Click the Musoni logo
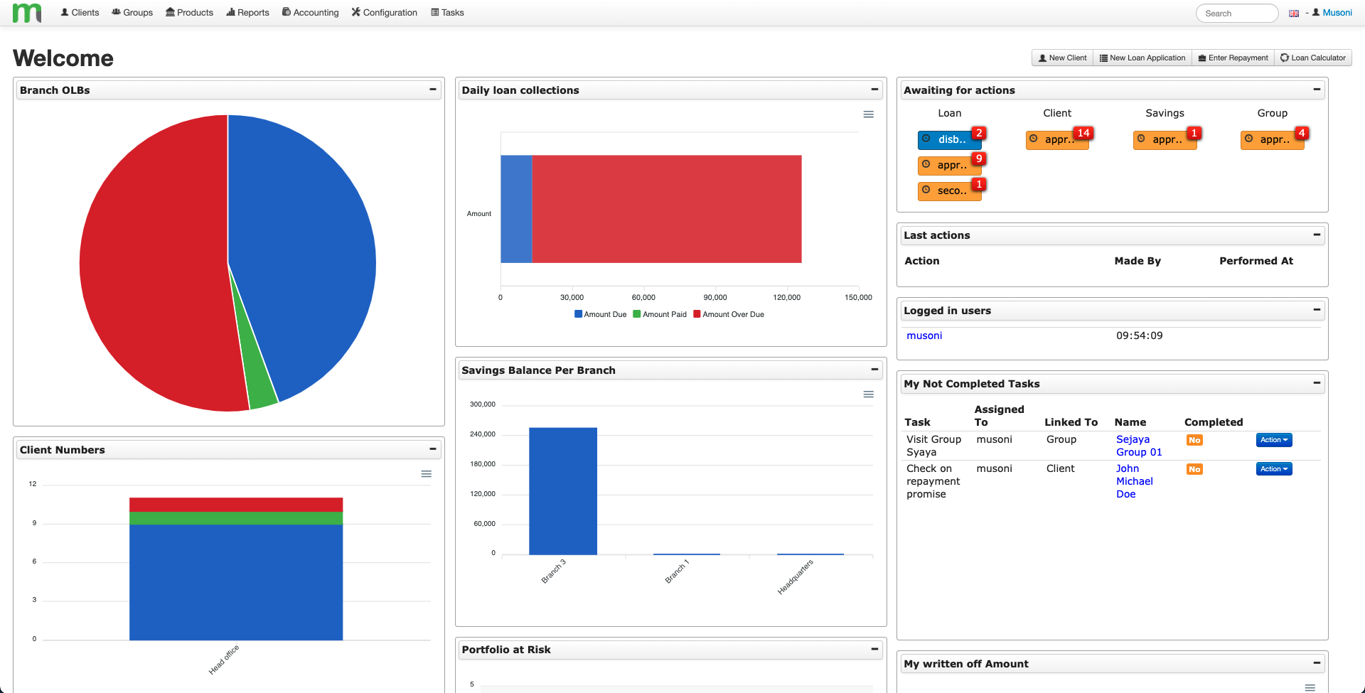The image size is (1365, 693). (x=26, y=12)
